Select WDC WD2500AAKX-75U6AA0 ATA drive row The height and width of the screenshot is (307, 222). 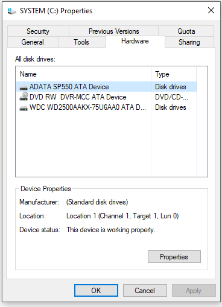[106, 107]
